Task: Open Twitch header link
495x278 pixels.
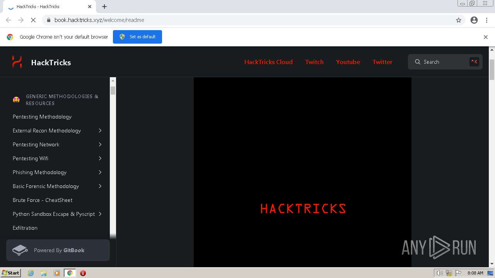Action: [314, 62]
